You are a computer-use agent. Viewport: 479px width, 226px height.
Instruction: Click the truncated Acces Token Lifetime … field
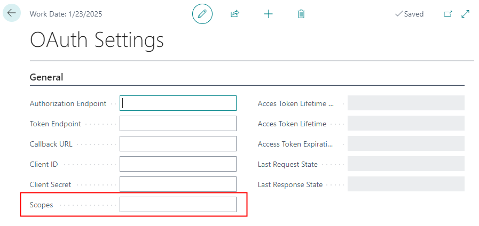tap(406, 103)
